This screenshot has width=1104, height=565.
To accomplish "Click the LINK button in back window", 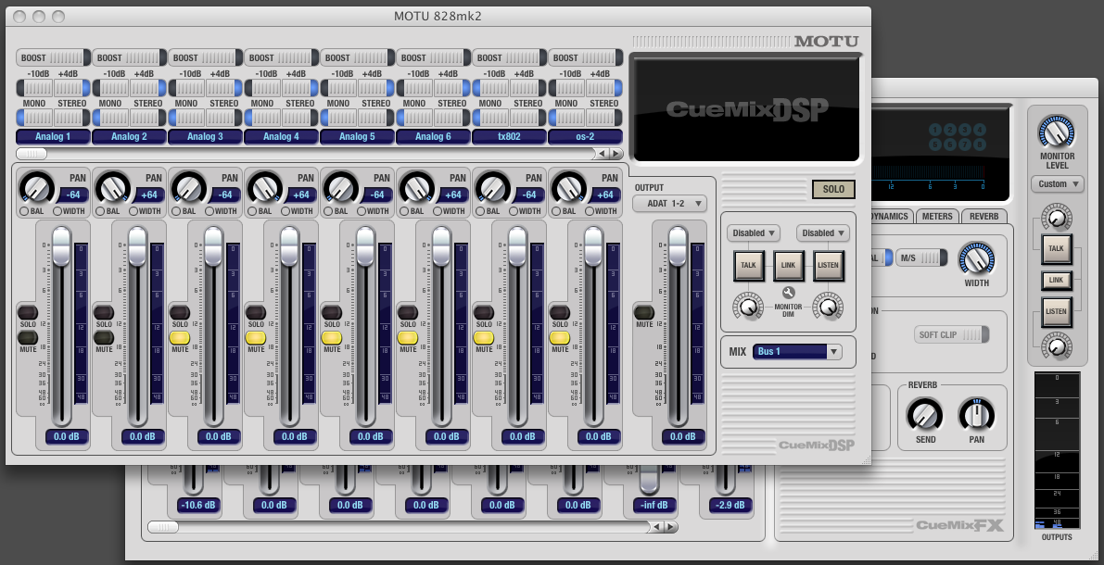I will pyautogui.click(x=1056, y=280).
